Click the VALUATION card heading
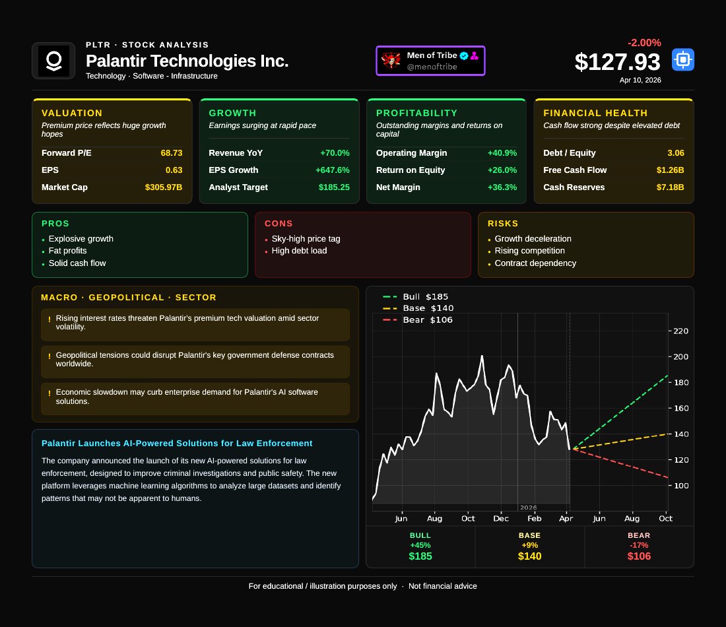The height and width of the screenshot is (627, 726). [72, 113]
